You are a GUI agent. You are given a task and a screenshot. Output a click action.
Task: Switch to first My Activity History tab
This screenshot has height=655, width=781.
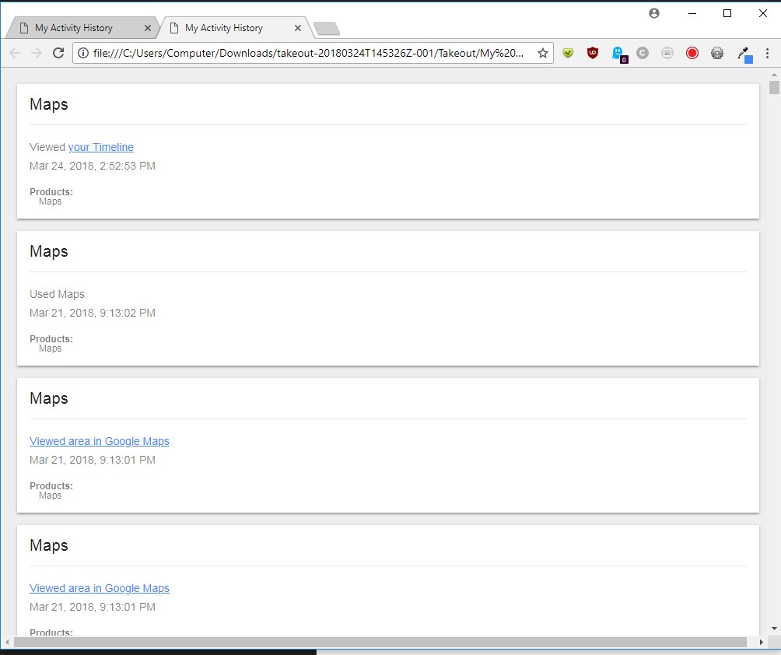tap(82, 28)
